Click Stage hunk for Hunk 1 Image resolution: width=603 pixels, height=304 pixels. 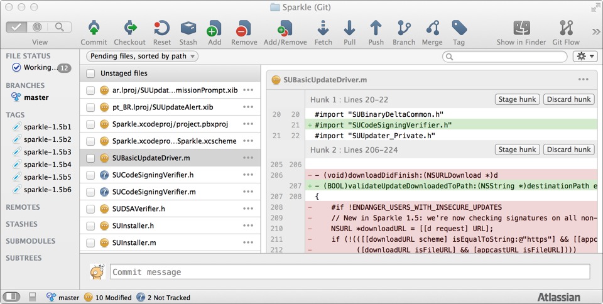[x=517, y=99]
